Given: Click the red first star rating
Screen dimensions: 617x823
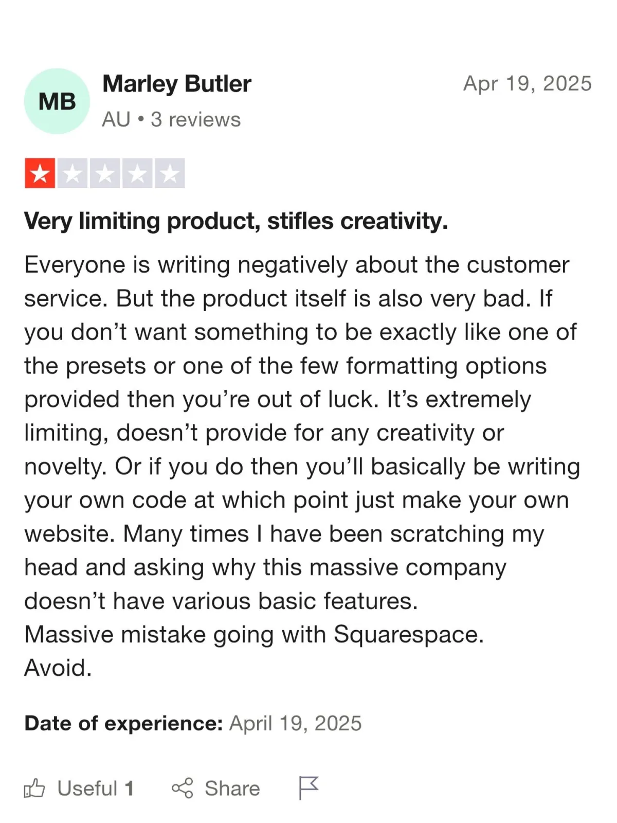Looking at the screenshot, I should [40, 173].
